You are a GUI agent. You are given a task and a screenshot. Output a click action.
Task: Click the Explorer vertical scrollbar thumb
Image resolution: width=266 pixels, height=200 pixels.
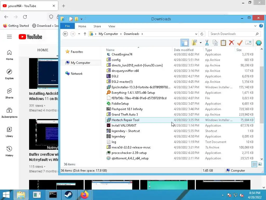click(262, 95)
